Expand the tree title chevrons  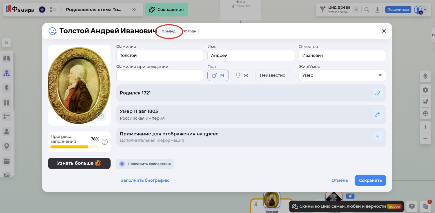[x=134, y=10]
